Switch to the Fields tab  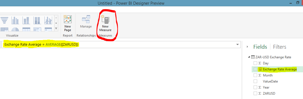260,47
